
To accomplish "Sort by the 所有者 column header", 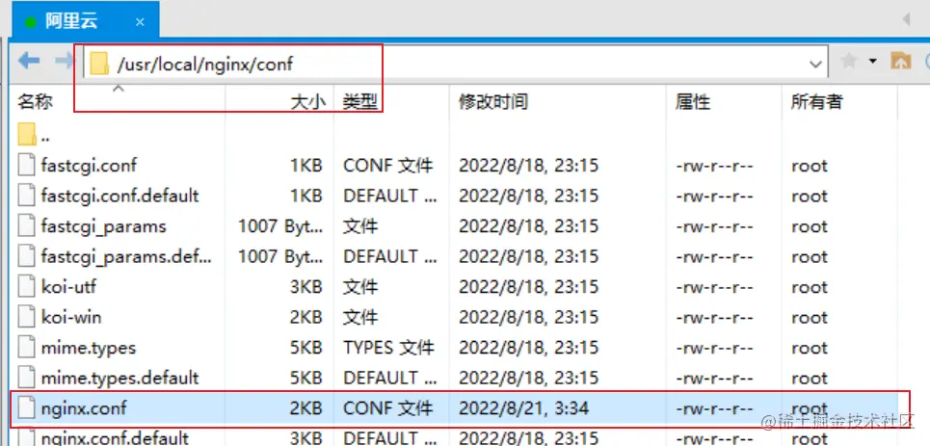I will tap(816, 102).
